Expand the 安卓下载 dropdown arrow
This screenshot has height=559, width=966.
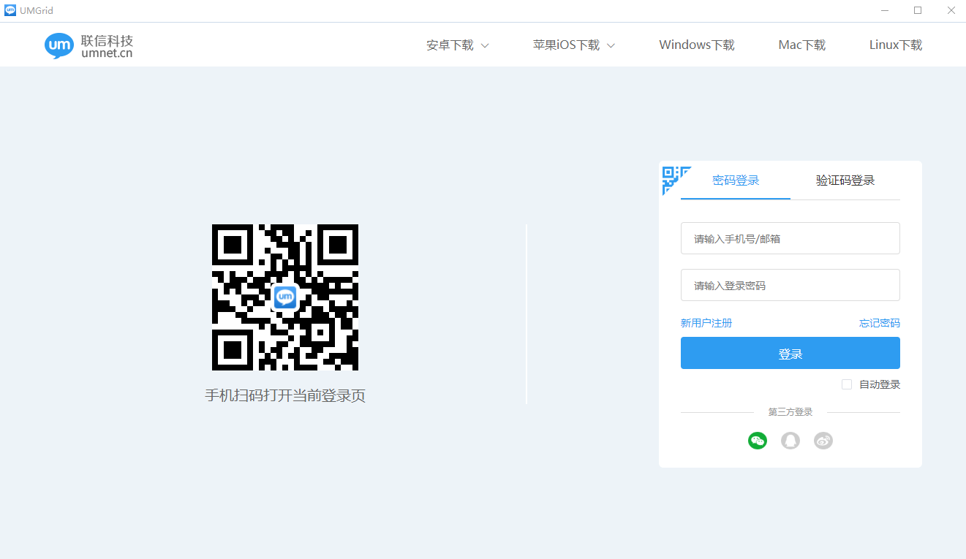pyautogui.click(x=485, y=45)
